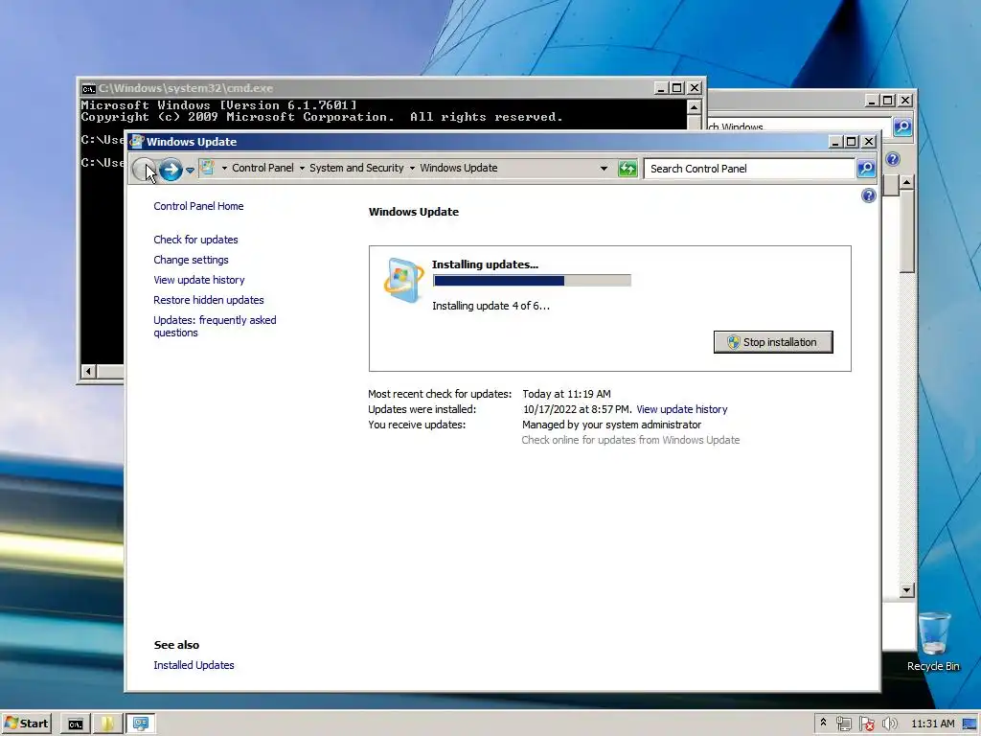
Task: Open the blue help icon in Windows Update
Action: (x=868, y=195)
